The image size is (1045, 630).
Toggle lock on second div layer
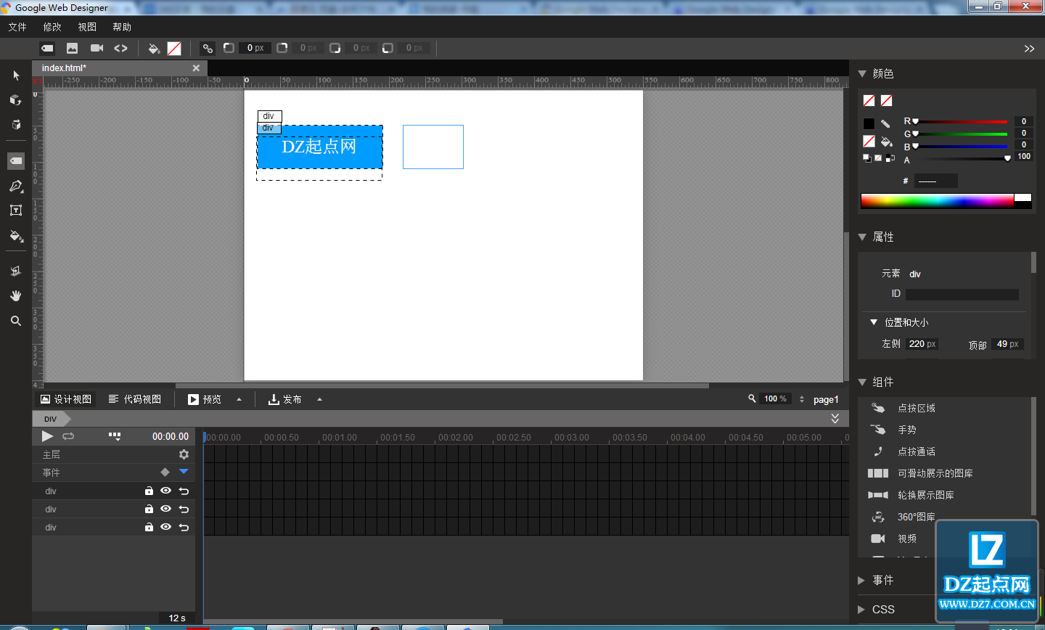[149, 509]
